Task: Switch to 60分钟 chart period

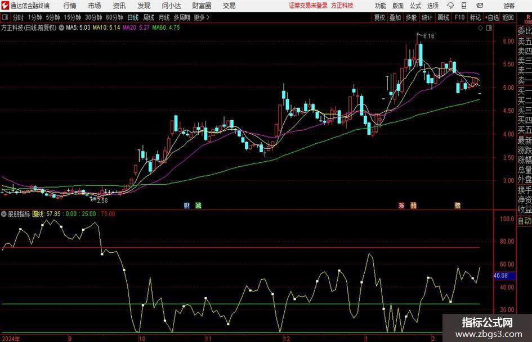Action: (x=114, y=17)
